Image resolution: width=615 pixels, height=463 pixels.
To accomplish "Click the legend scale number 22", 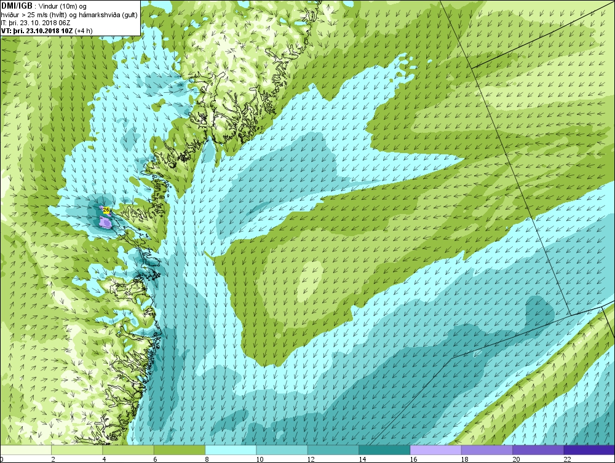I will (x=567, y=459).
